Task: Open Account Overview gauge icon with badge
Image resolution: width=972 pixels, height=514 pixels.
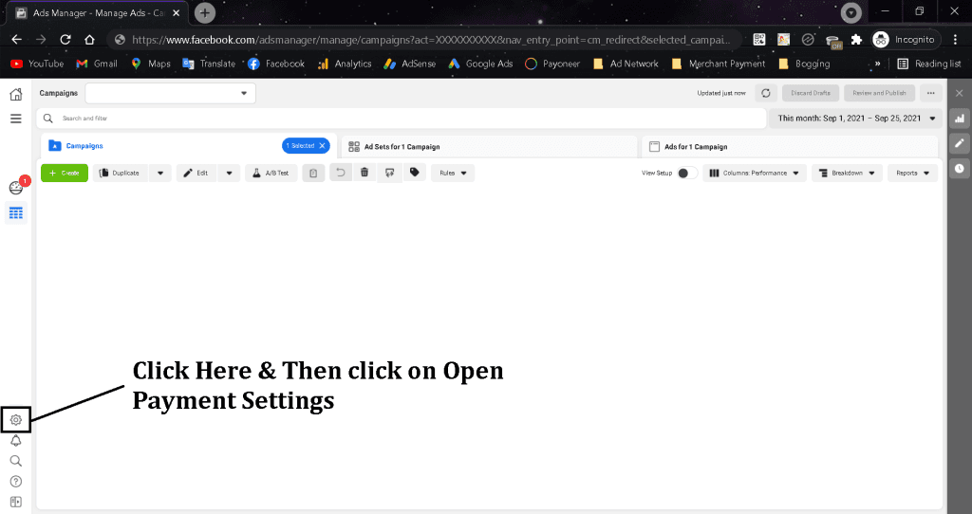Action: click(x=17, y=187)
